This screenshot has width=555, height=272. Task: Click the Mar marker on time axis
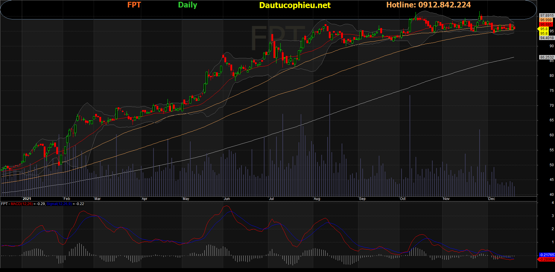[98, 199]
